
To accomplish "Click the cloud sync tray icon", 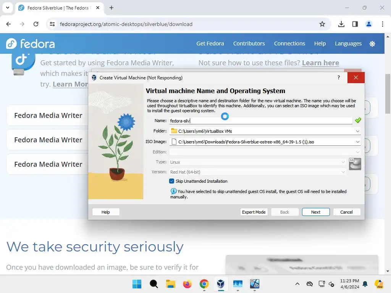I will [x=309, y=284].
